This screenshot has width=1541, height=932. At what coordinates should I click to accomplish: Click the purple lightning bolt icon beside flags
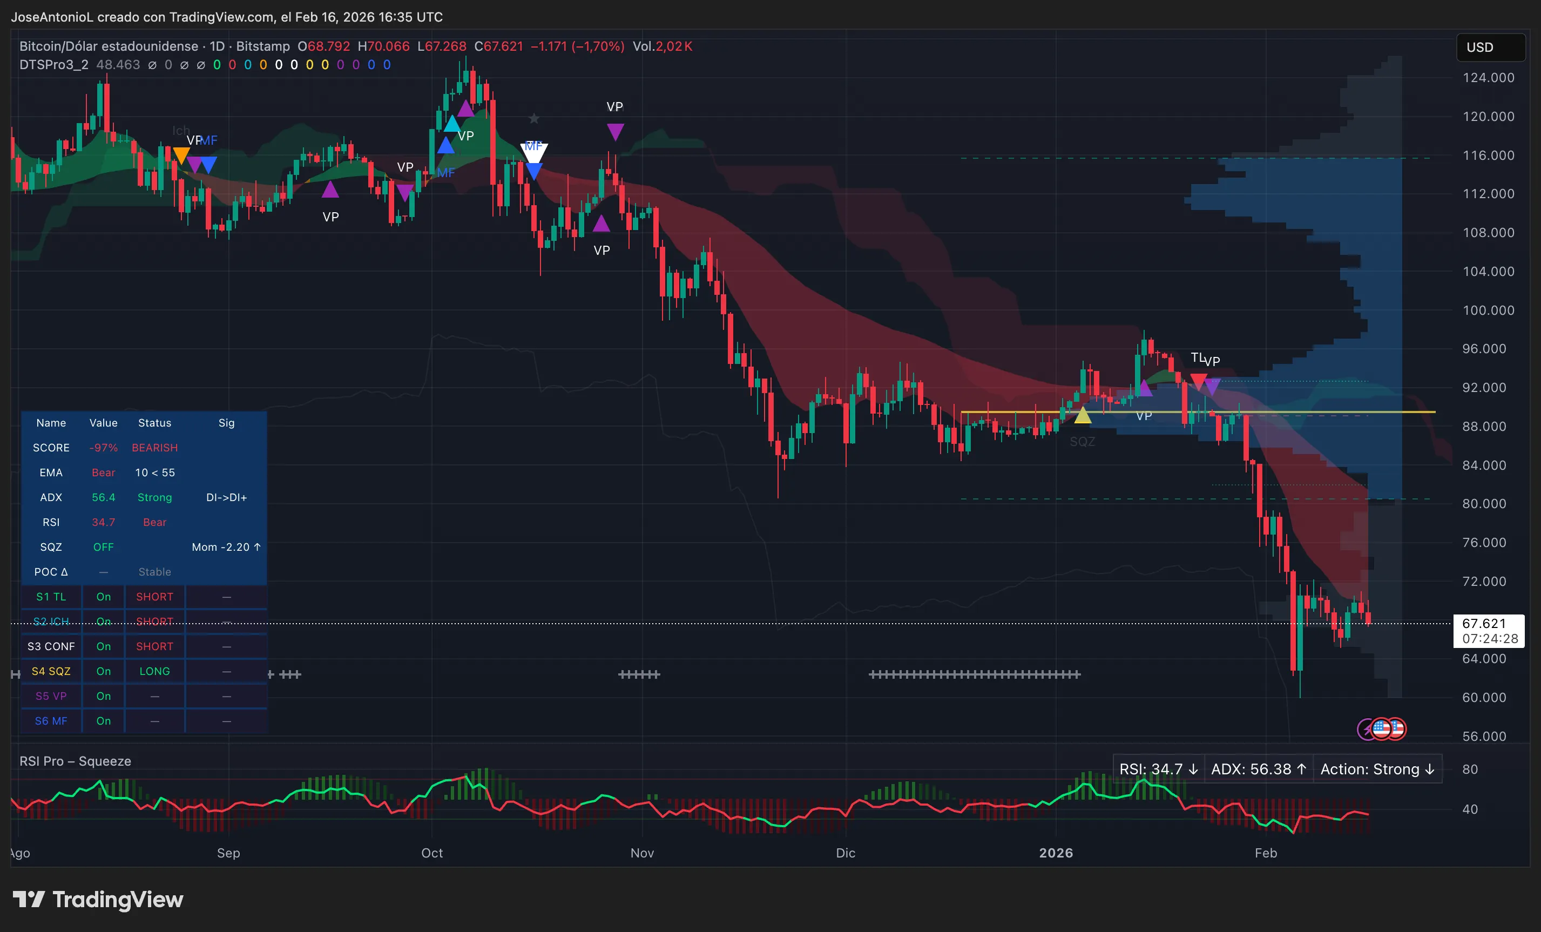point(1367,730)
